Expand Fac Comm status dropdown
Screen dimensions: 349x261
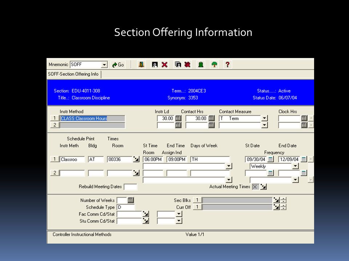[179, 214]
